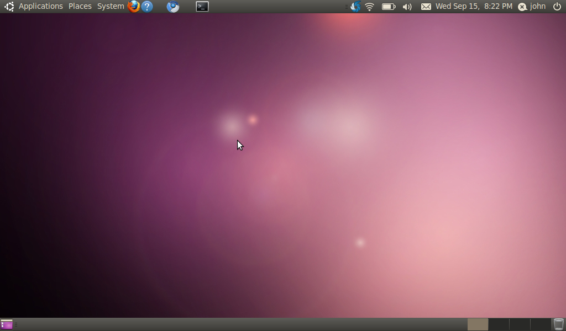The height and width of the screenshot is (331, 566).
Task: Toggle the Show Desktop button
Action: (x=7, y=324)
